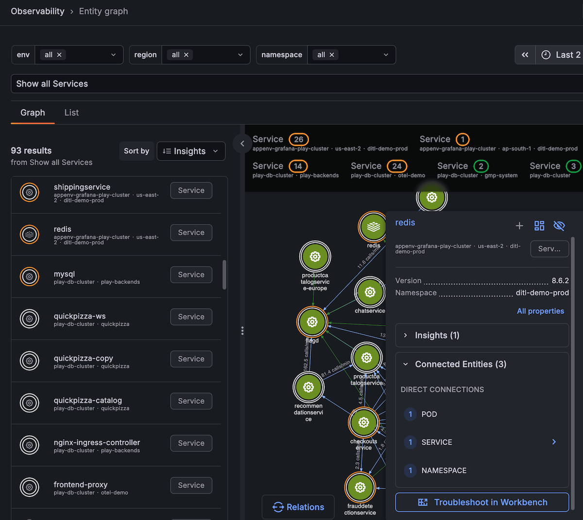Switch to the List tab
Viewport: 583px width, 520px height.
pyautogui.click(x=71, y=112)
